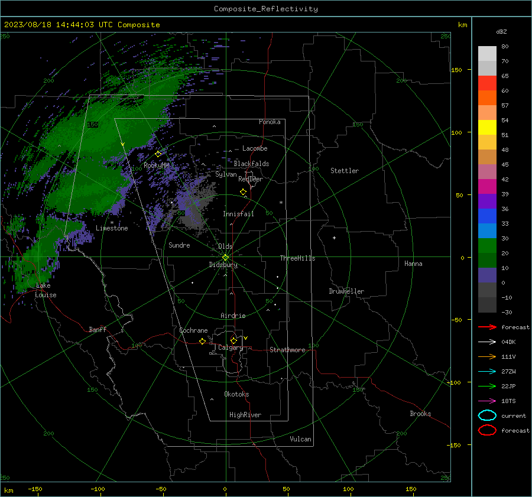The height and width of the screenshot is (497, 532).
Task: Select the bright orange swatch in the dBZ scale
Action: 487,98
